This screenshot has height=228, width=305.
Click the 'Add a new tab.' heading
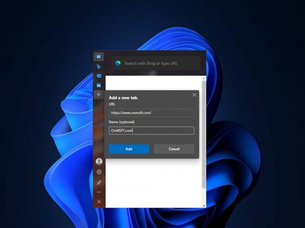click(x=124, y=98)
